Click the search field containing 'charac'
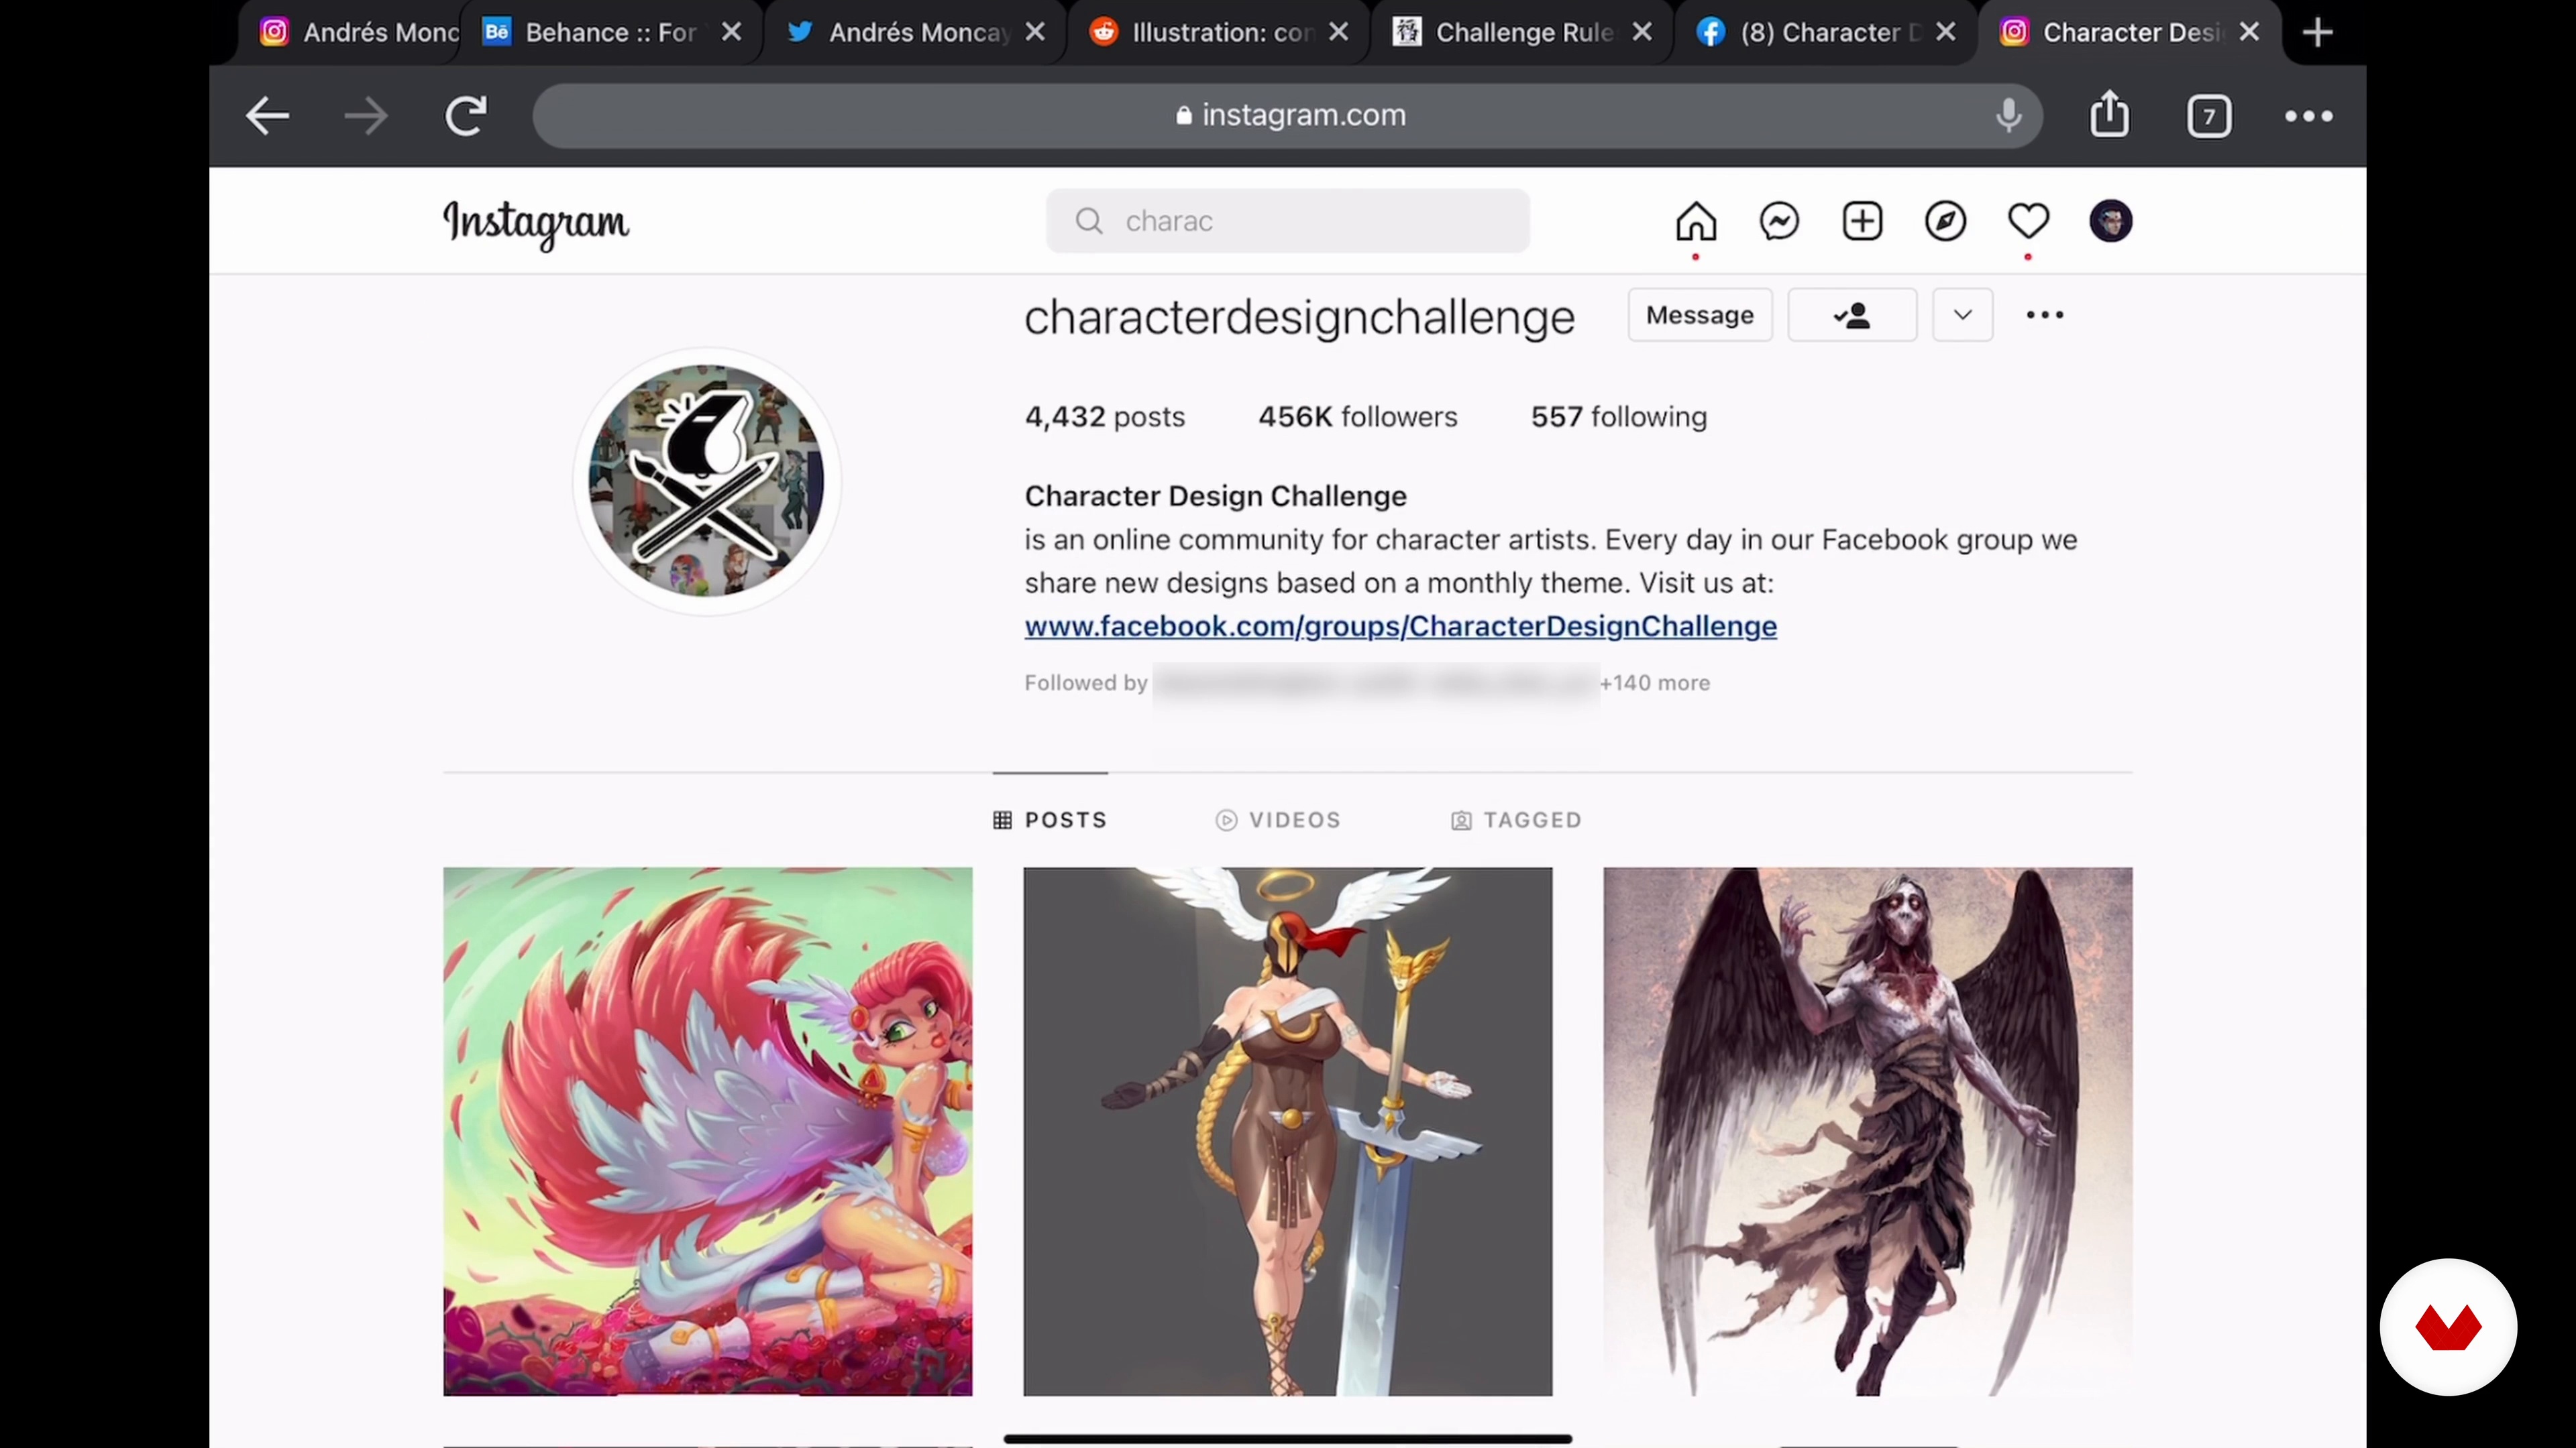 click(1287, 221)
